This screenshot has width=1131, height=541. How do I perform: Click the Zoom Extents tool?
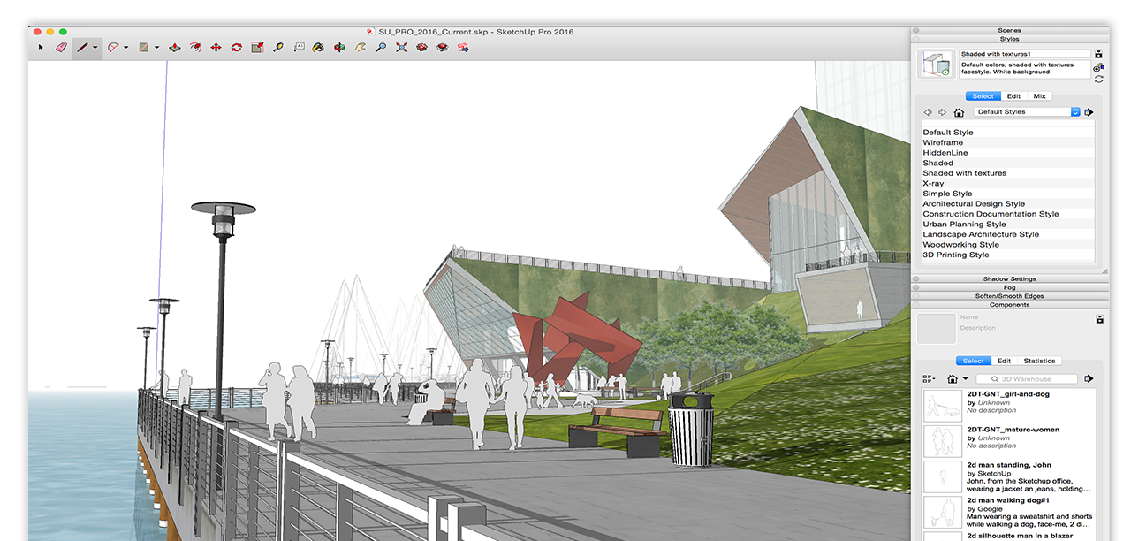tap(401, 48)
